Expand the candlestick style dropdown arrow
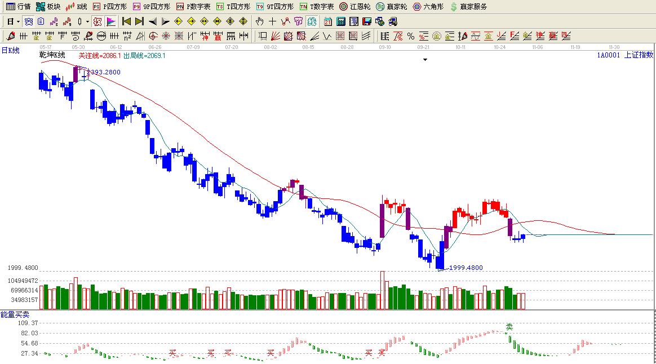Viewport: 656px width, 364px height. (87, 21)
